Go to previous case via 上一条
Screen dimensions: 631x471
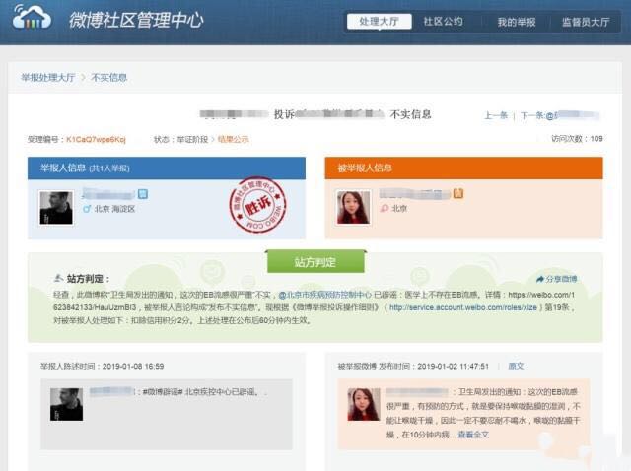click(496, 116)
